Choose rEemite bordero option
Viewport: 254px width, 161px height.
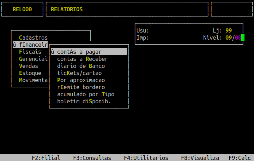tap(81, 87)
